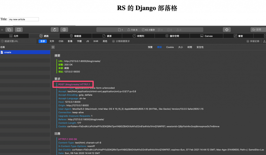Detach inspector into separate window icon
266x155 pixels.
9,30
